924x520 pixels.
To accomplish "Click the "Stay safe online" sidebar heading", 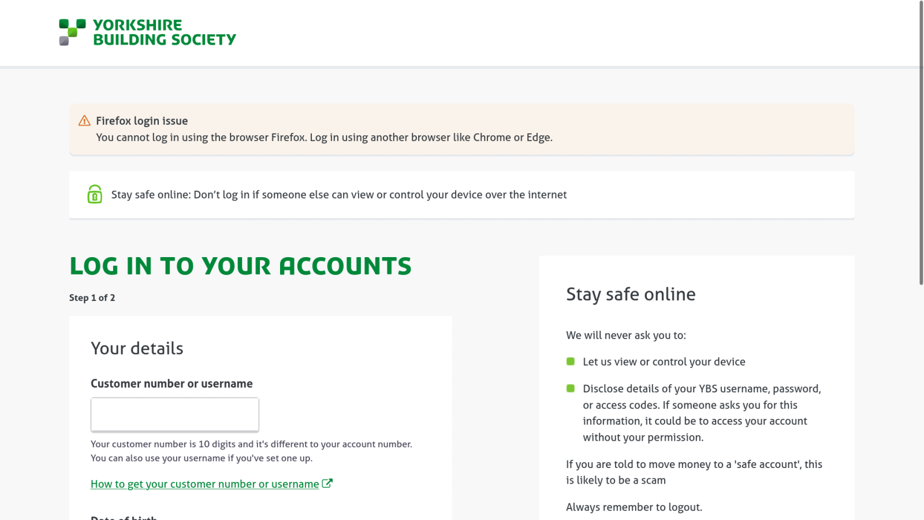I will tap(631, 294).
